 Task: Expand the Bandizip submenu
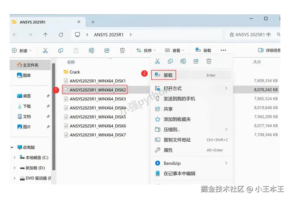(191, 163)
